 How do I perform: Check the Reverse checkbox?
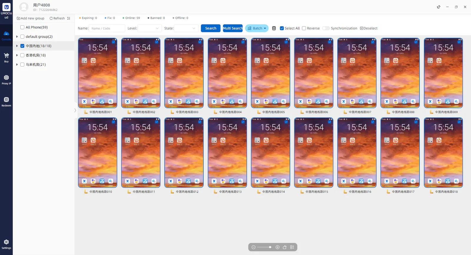point(304,28)
